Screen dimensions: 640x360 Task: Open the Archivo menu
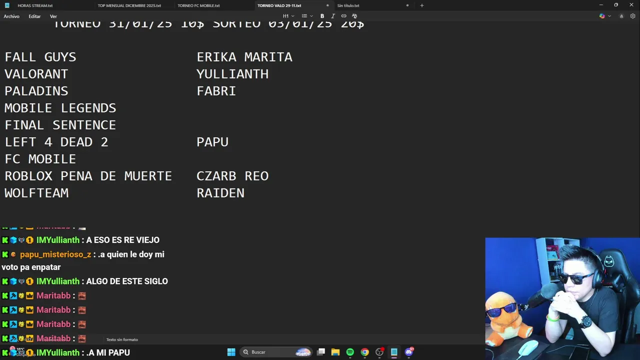11,16
